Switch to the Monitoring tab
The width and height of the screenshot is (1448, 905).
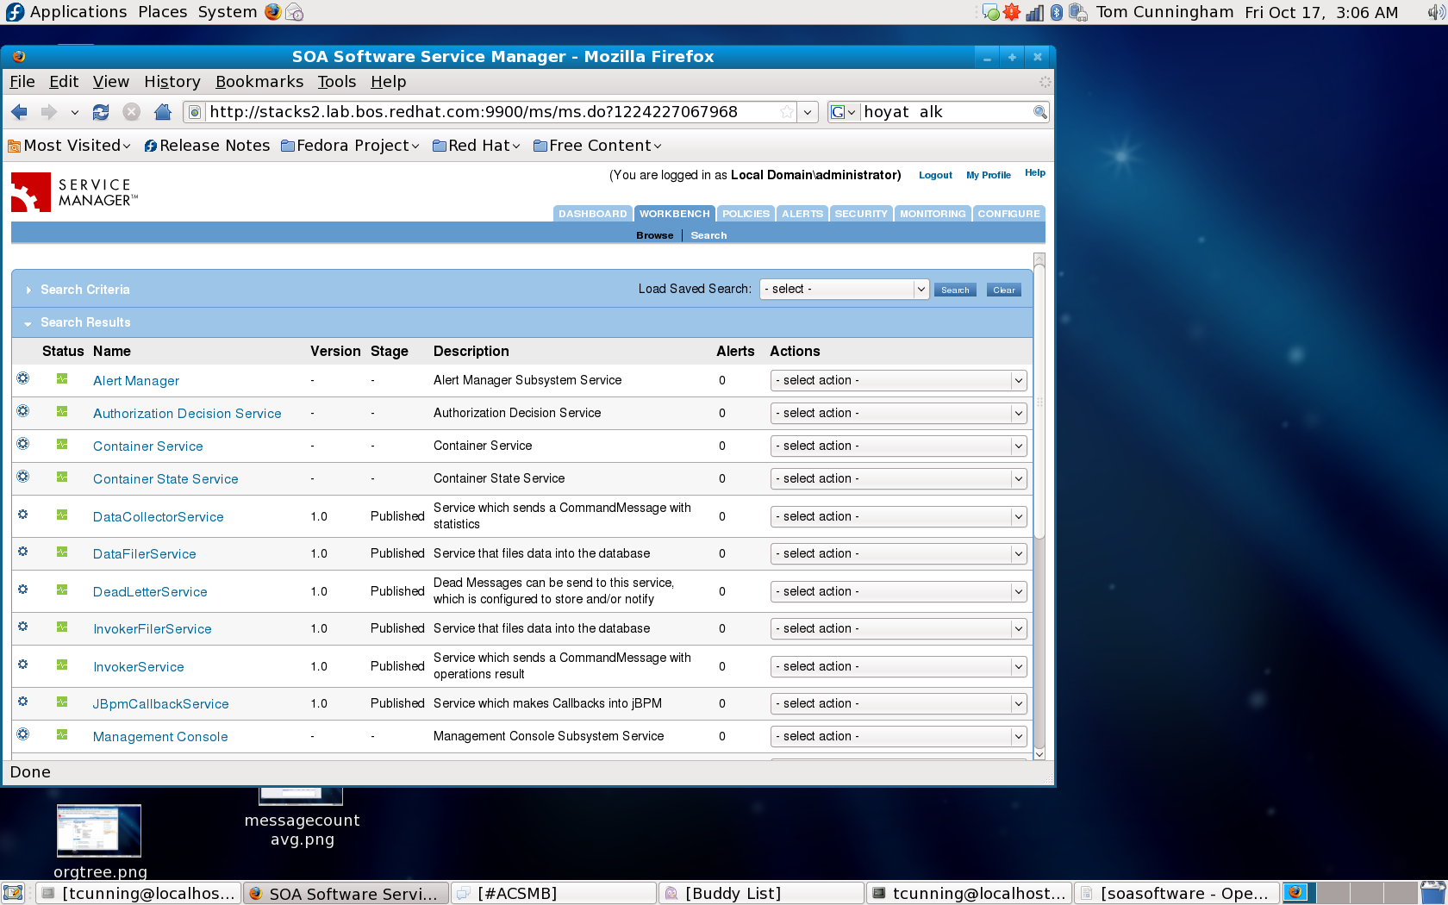click(x=933, y=214)
